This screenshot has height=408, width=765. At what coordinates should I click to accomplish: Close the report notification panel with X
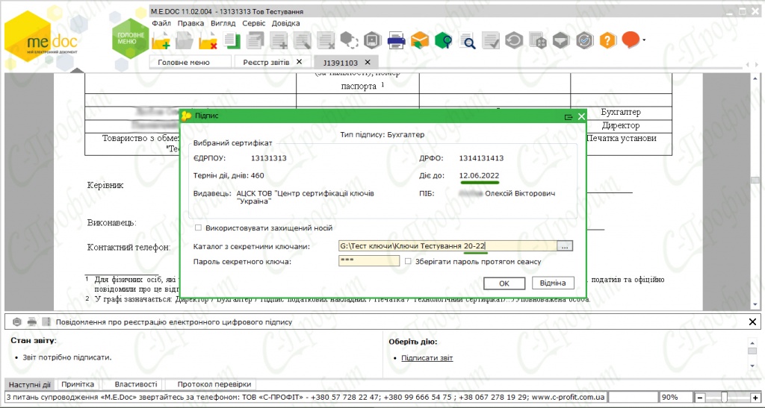[x=752, y=321]
